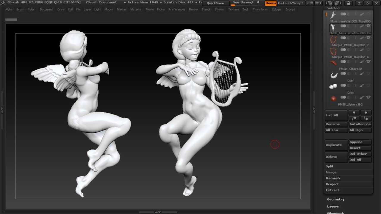Screen dimensions: 381x214
Task: Open the Zplugin menu
Action: click(276, 10)
